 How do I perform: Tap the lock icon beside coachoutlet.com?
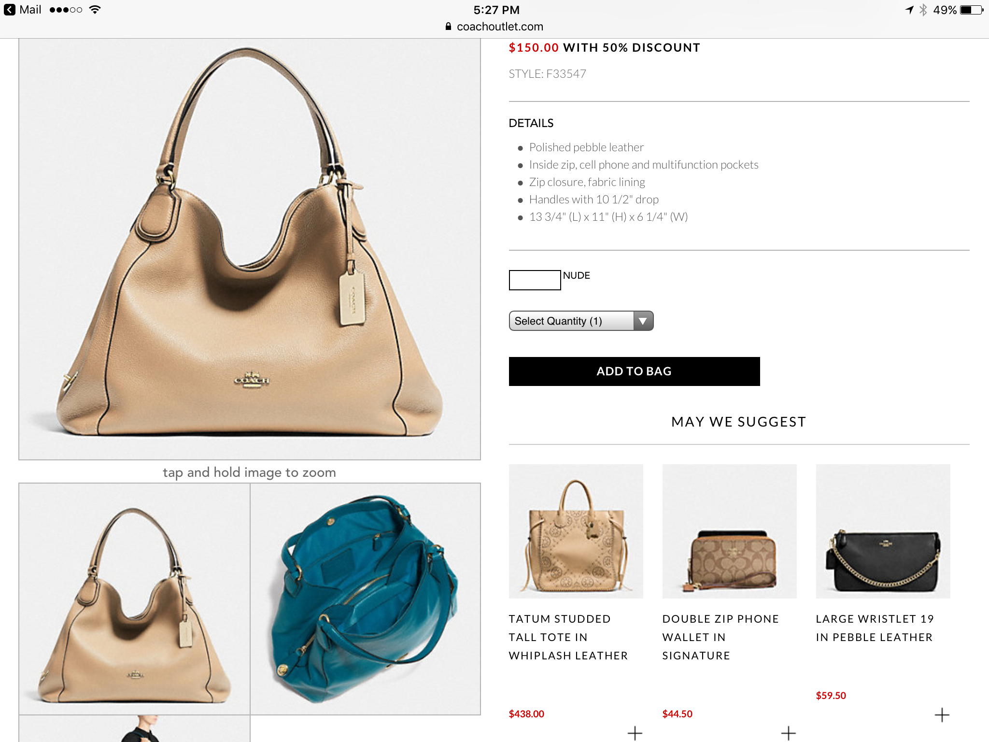pos(448,27)
